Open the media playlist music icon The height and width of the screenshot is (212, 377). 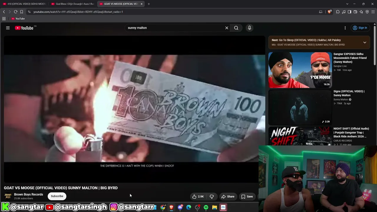344,12
